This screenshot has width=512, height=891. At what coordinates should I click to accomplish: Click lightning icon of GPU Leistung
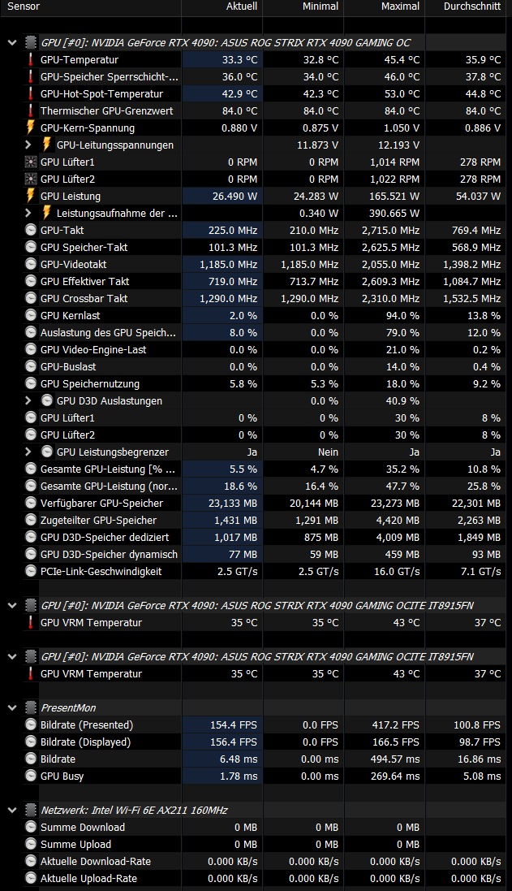pyautogui.click(x=31, y=196)
